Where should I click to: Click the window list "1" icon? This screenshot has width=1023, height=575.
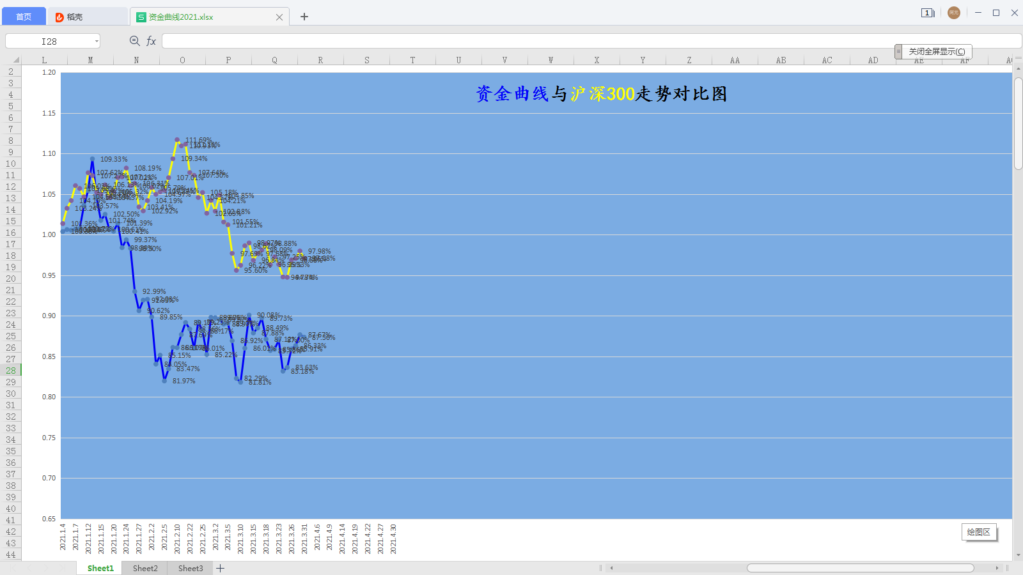tap(928, 13)
